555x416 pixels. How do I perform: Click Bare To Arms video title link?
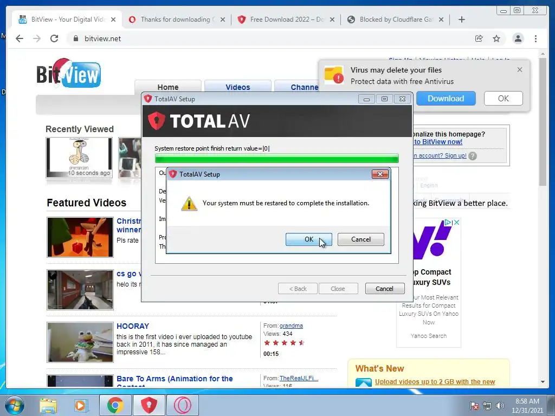point(175,379)
